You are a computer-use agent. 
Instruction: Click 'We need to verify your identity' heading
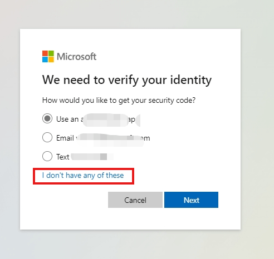pos(127,80)
